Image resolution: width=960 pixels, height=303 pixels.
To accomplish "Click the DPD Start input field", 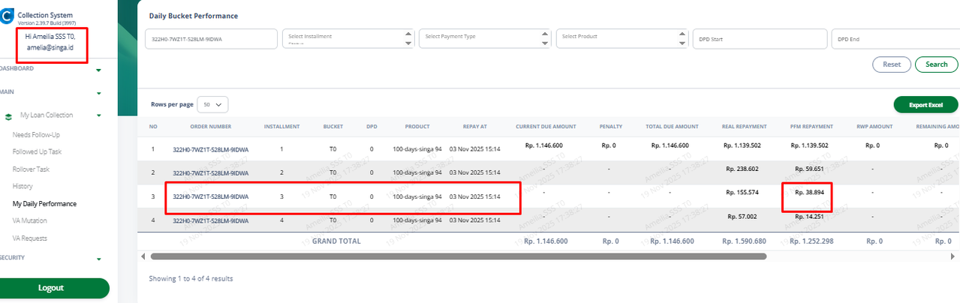I will click(759, 38).
